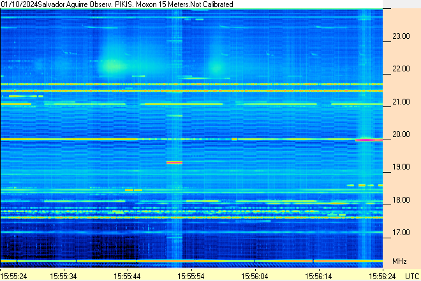Select the 22.00 frequency axis label

tap(401, 69)
